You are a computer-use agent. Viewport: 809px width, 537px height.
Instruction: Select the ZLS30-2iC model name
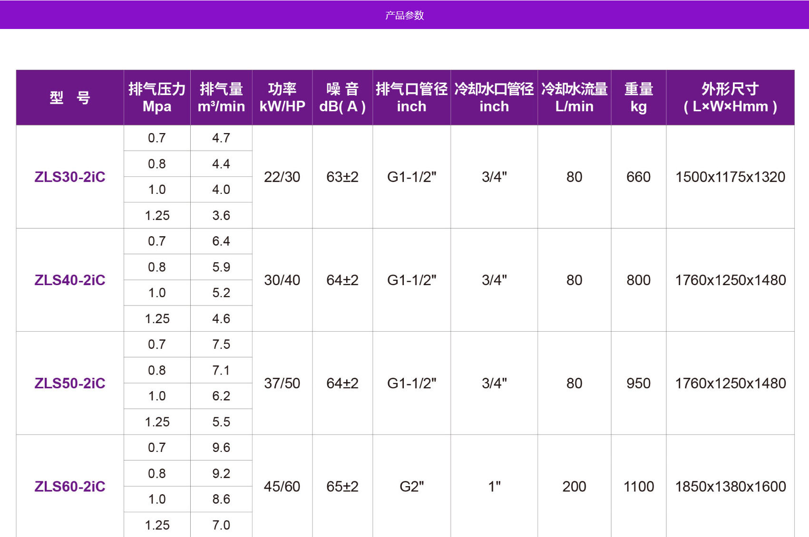70,177
